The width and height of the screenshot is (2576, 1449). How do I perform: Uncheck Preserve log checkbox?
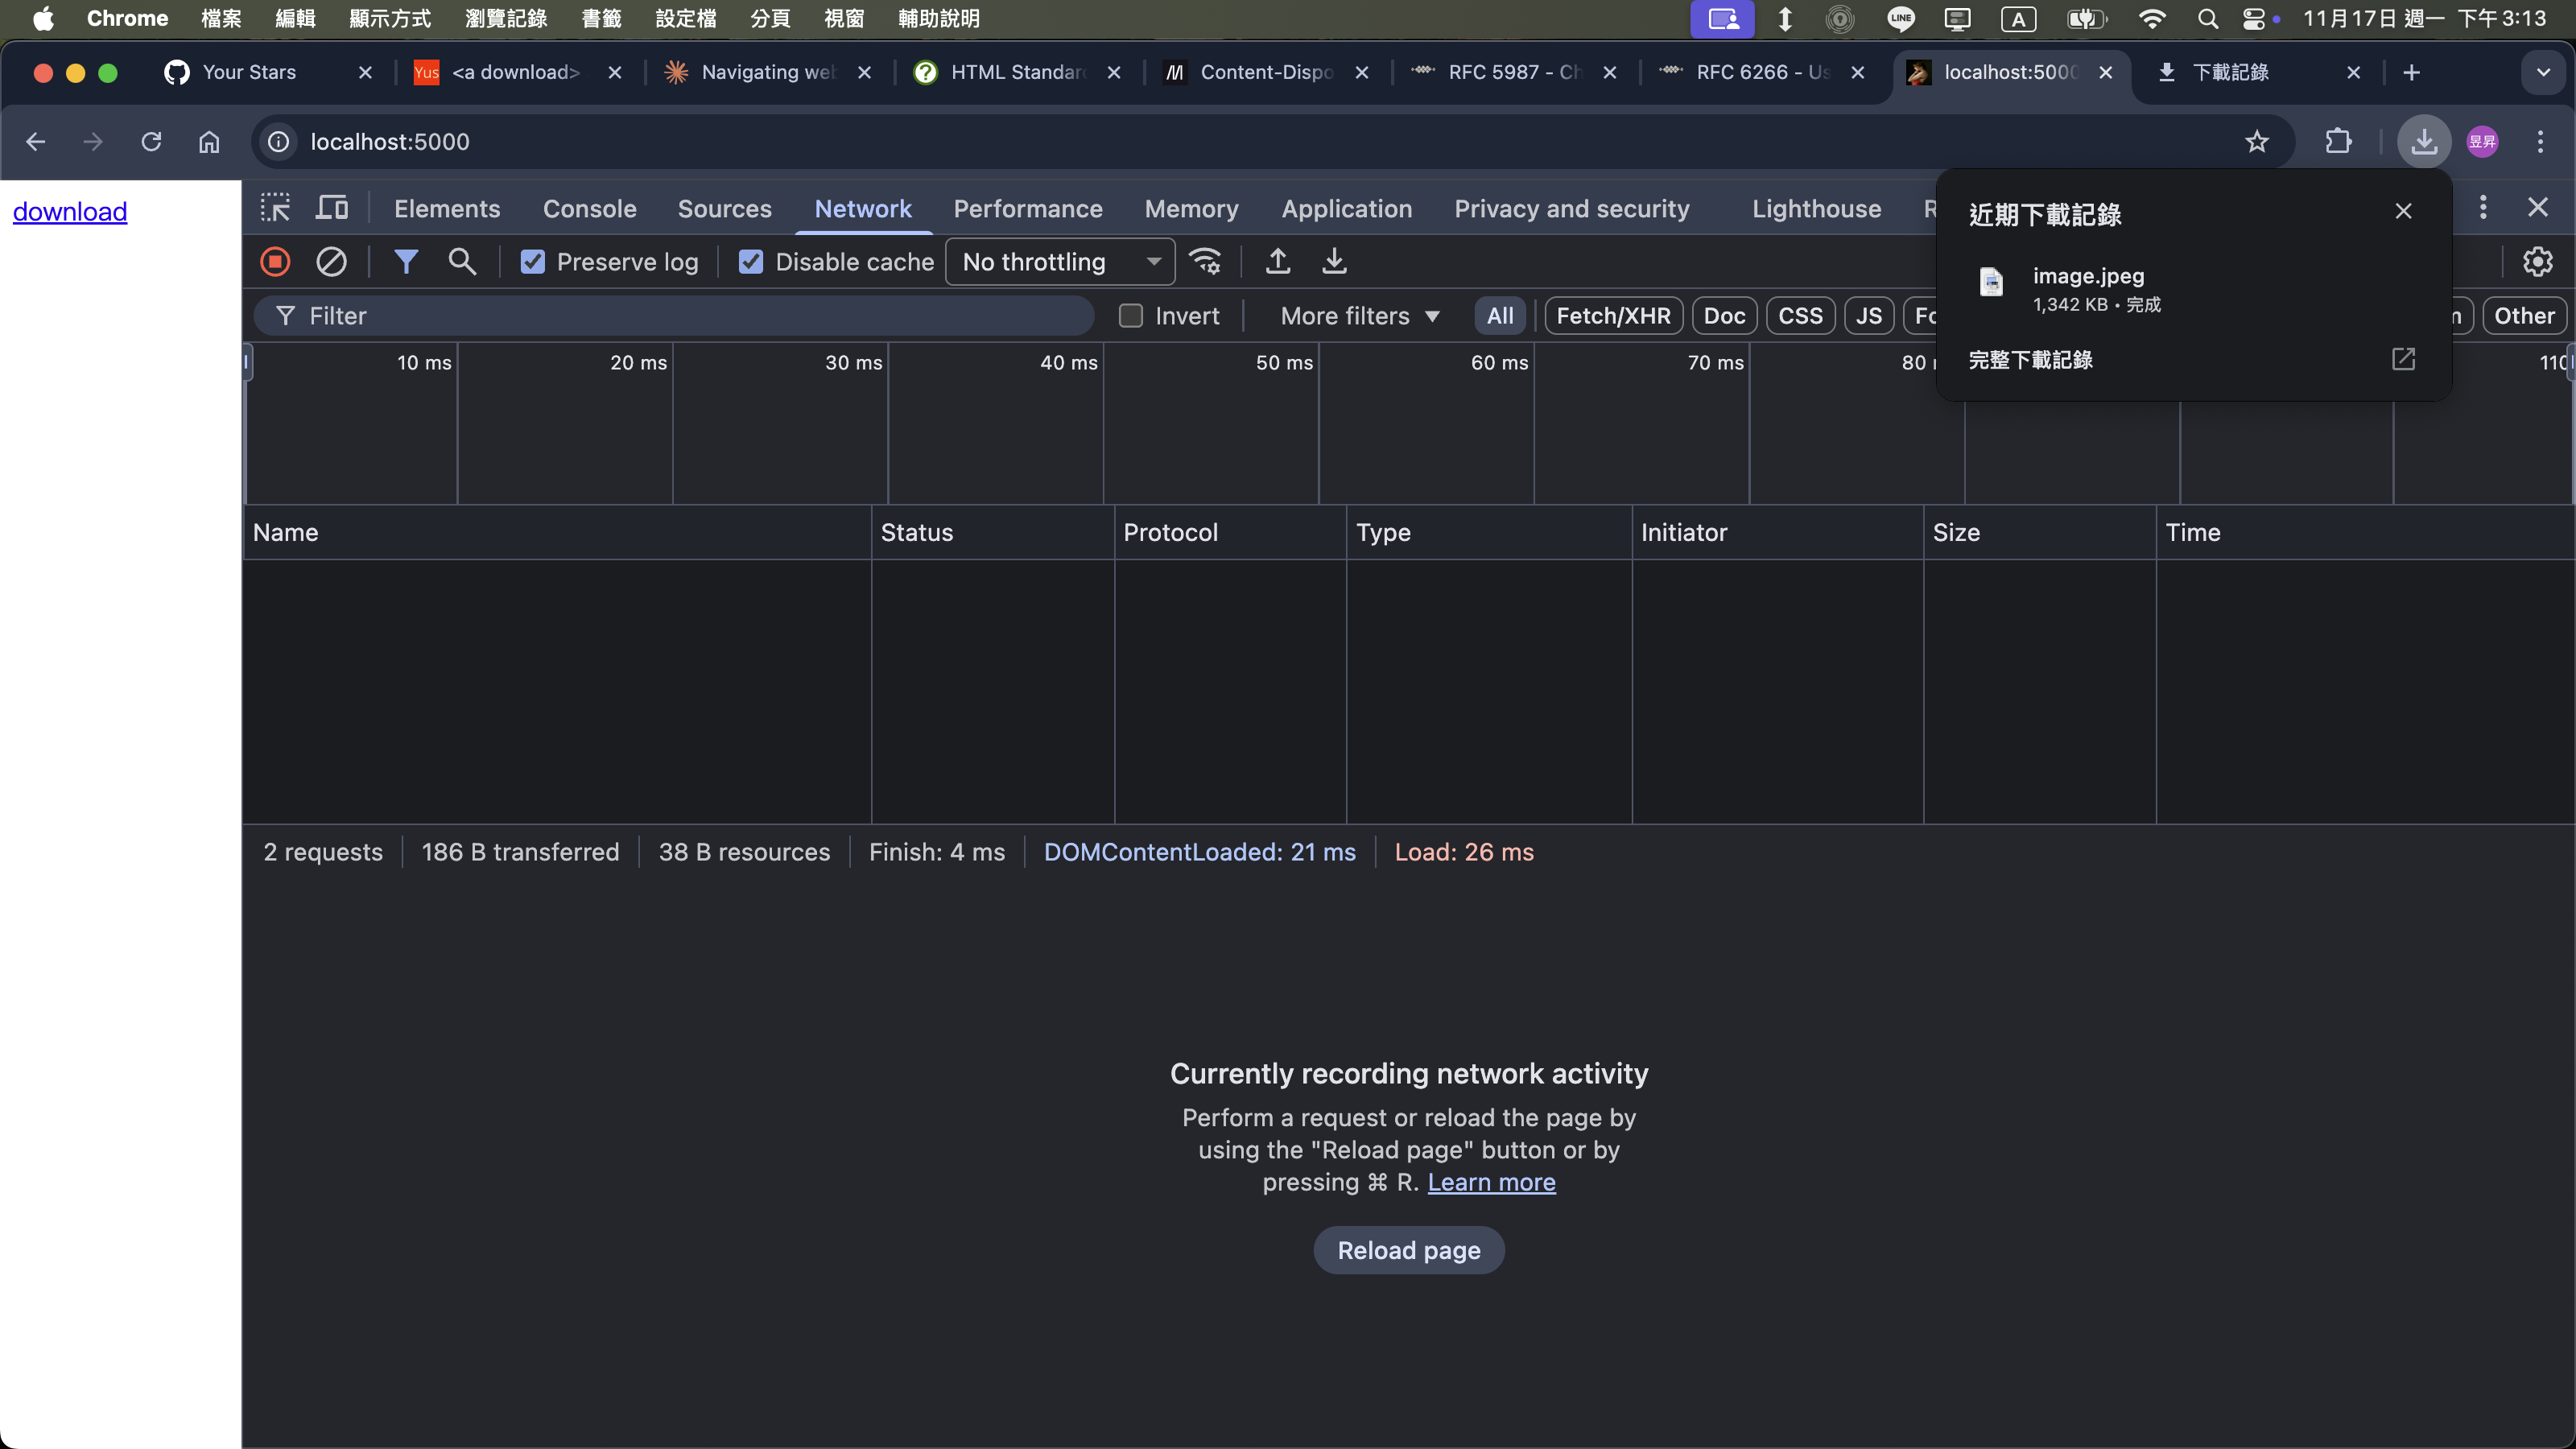tap(533, 262)
